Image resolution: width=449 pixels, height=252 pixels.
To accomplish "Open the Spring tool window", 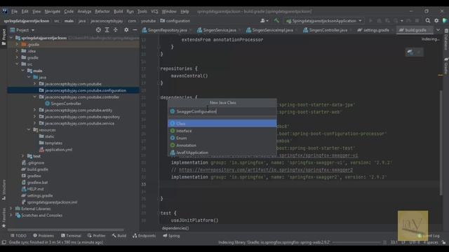I will pyautogui.click(x=171, y=236).
